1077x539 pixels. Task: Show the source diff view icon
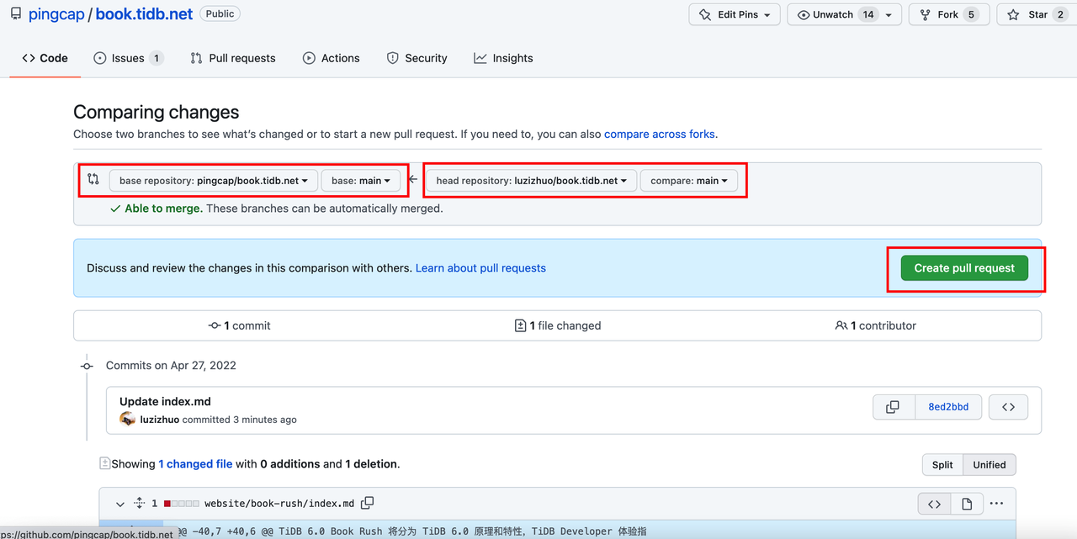point(934,504)
